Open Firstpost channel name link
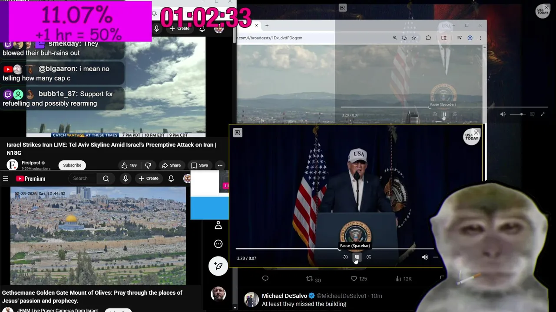 [x=31, y=163]
